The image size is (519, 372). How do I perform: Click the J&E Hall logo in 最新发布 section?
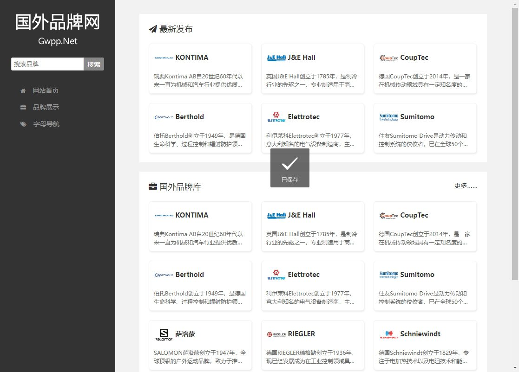[x=276, y=58]
